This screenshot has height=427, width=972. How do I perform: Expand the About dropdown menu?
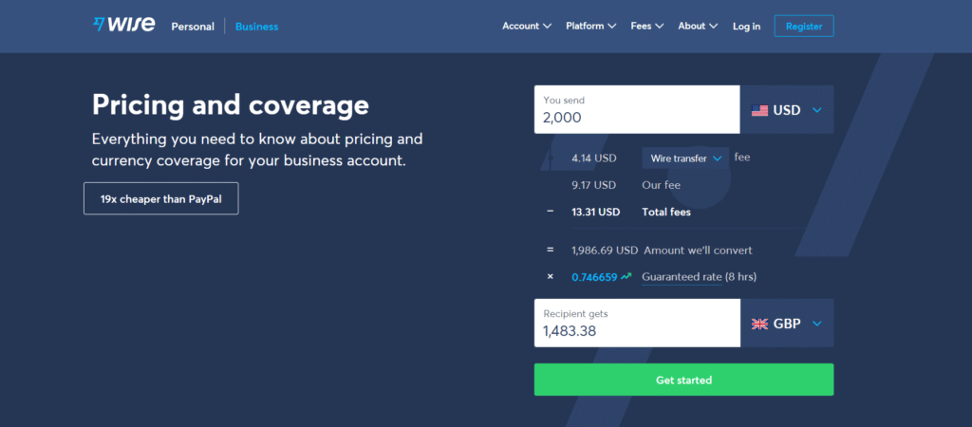coord(698,27)
